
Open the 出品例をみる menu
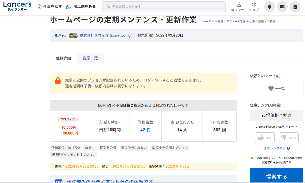click(81, 7)
